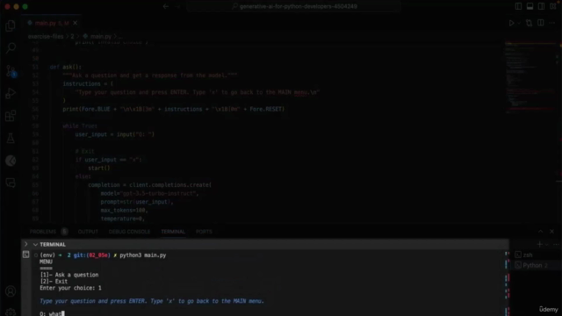This screenshot has height=316, width=562.
Task: Open Customize Layout icon in title bar
Action: pyautogui.click(x=552, y=6)
